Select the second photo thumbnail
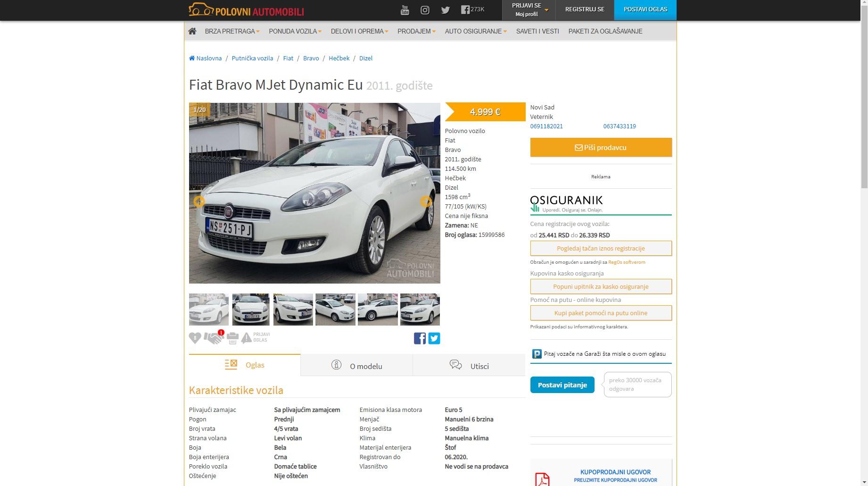Screen dimensions: 868x486 251,310
